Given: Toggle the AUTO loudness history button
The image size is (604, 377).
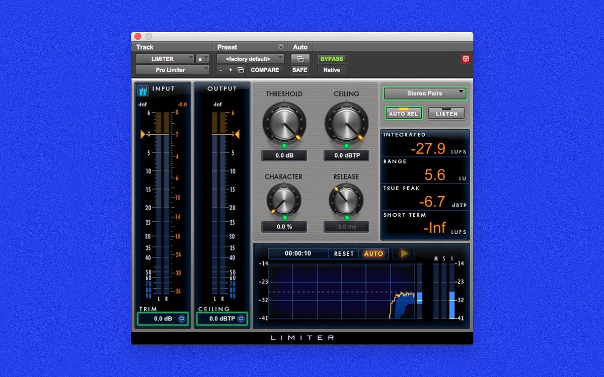Looking at the screenshot, I should point(373,253).
